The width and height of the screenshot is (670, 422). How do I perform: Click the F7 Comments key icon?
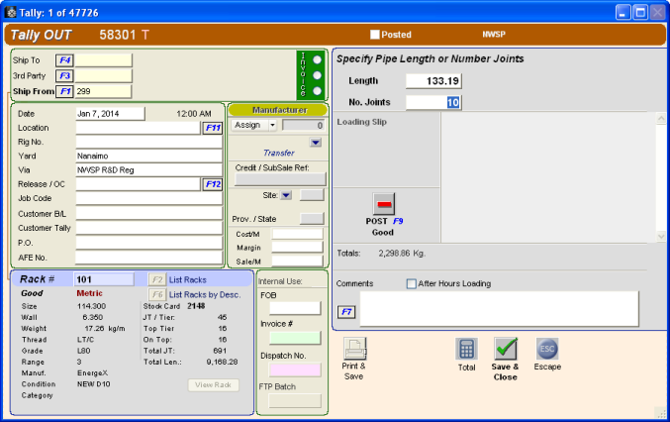[346, 311]
